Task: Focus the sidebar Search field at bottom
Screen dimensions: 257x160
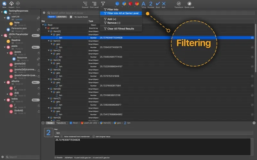Action: point(22,157)
